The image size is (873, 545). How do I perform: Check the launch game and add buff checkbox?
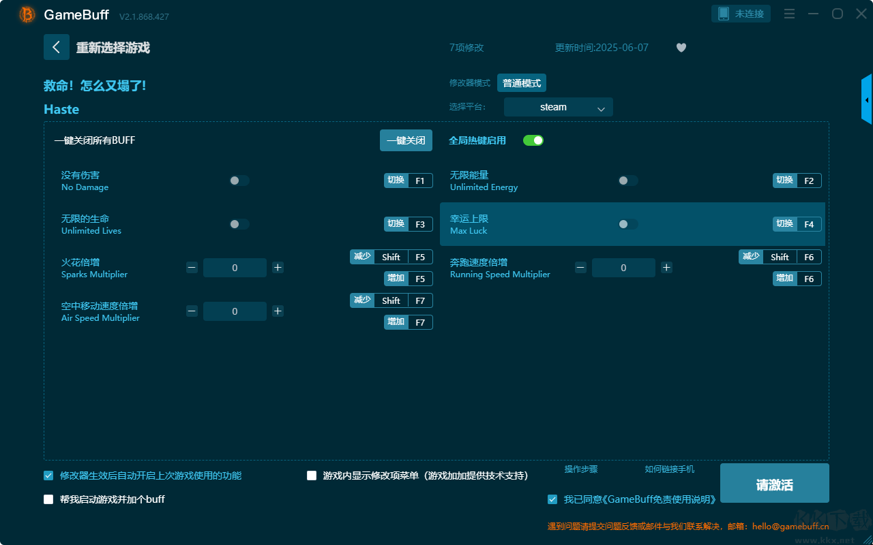48,499
